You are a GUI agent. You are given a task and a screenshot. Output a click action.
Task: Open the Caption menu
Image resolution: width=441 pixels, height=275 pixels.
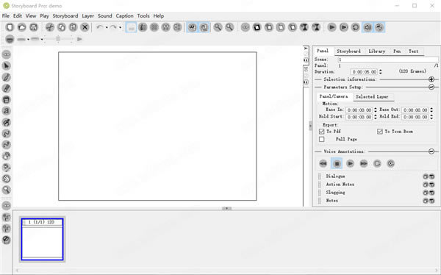(125, 15)
